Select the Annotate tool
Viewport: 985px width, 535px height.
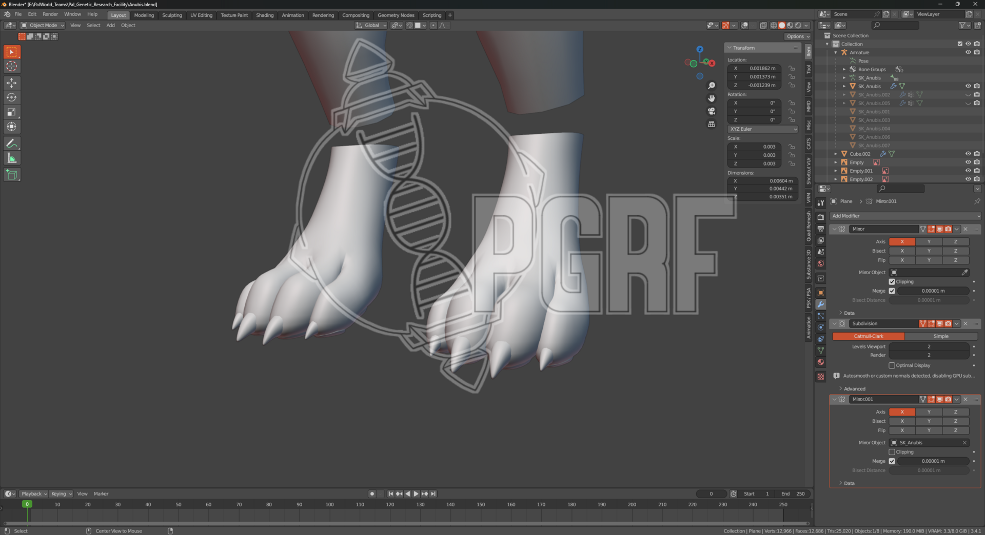[x=12, y=143]
